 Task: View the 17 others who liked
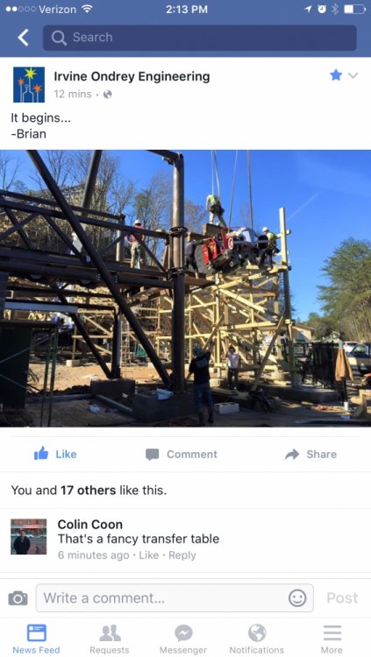tap(88, 491)
